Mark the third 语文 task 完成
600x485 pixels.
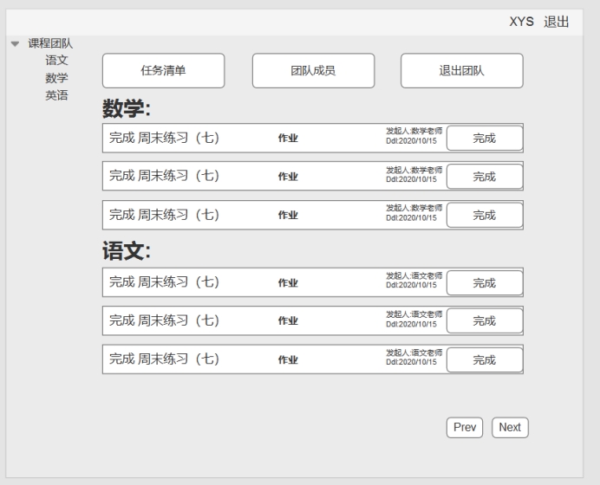pos(485,359)
